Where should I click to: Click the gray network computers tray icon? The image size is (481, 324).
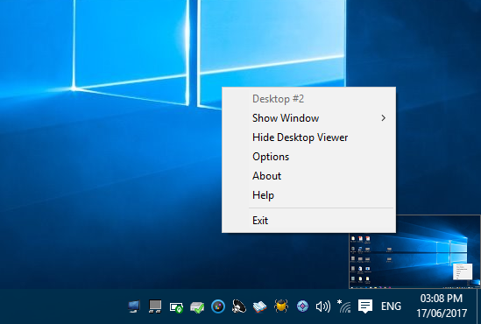(x=155, y=306)
